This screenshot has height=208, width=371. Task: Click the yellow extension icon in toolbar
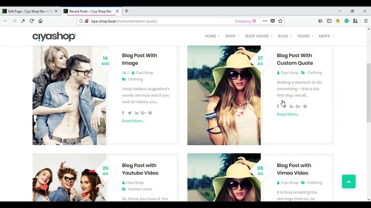(338, 21)
